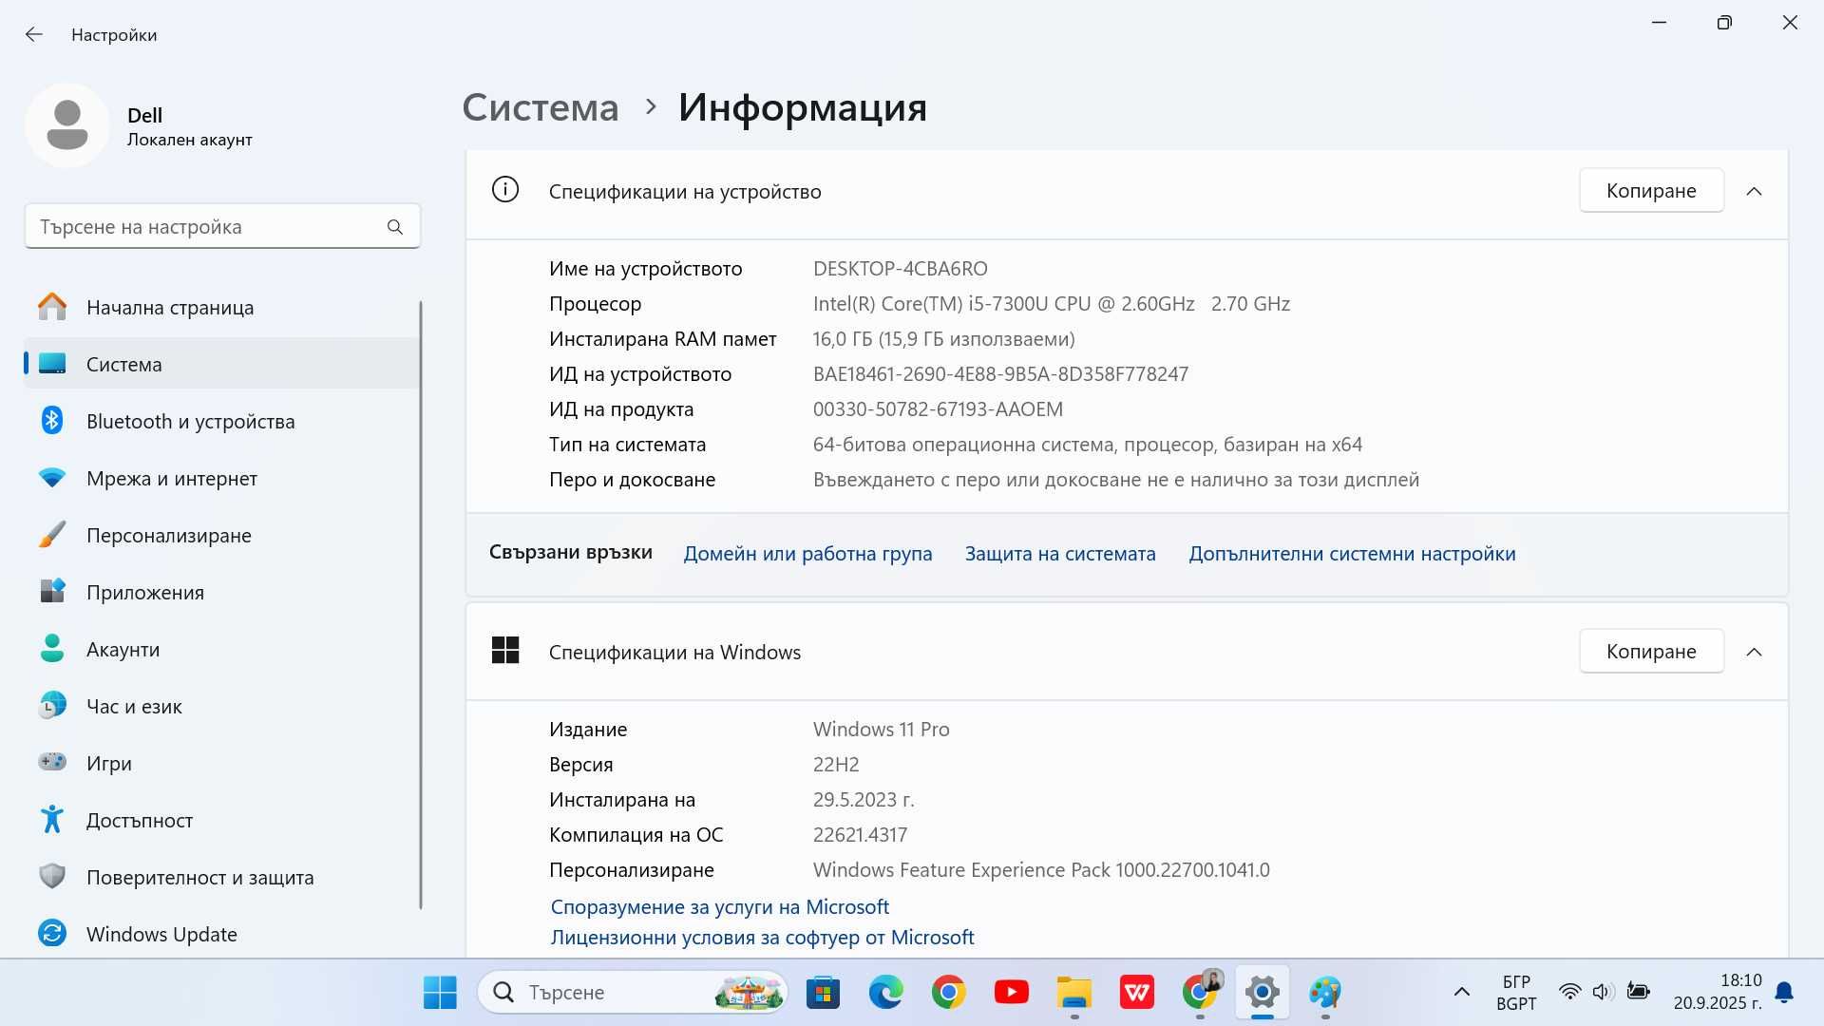Open Час и език settings
Screen dimensions: 1824x1026
(222, 706)
